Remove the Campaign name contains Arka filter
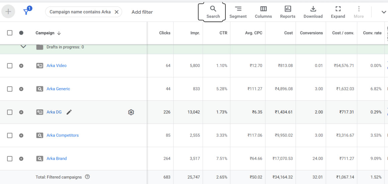 point(116,12)
